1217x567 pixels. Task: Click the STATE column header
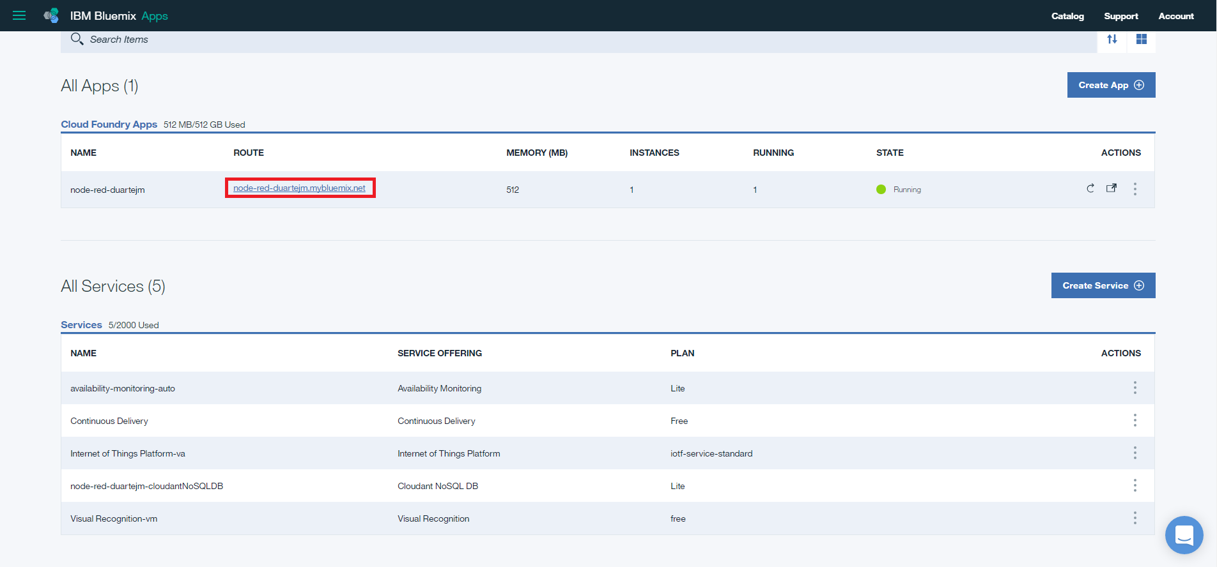tap(890, 153)
